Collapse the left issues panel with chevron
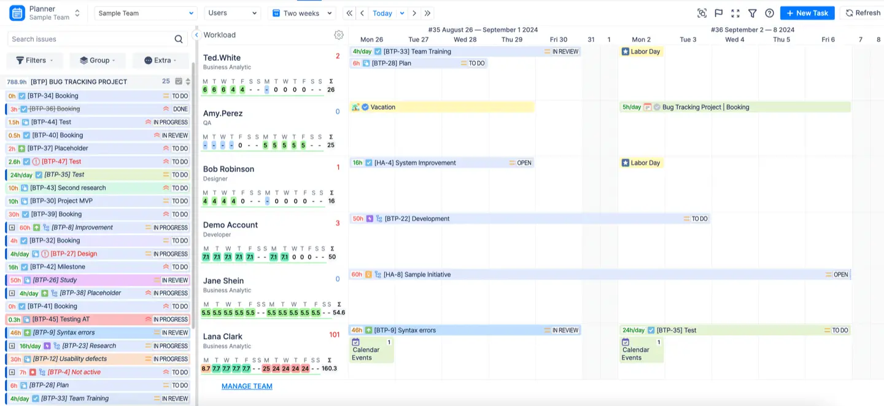The image size is (884, 406). (196, 35)
